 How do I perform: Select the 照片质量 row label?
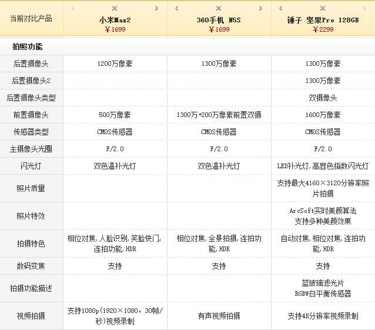point(31,188)
